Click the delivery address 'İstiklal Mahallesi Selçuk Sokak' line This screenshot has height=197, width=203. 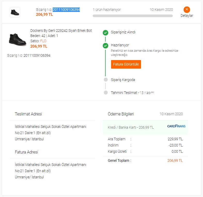(50, 127)
